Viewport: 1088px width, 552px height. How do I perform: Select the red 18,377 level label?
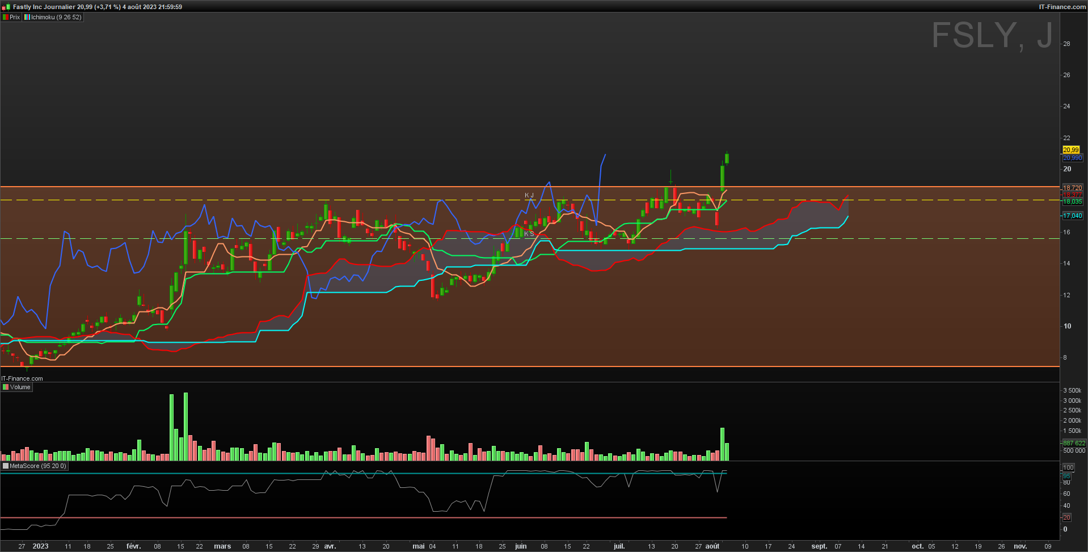pyautogui.click(x=1072, y=195)
